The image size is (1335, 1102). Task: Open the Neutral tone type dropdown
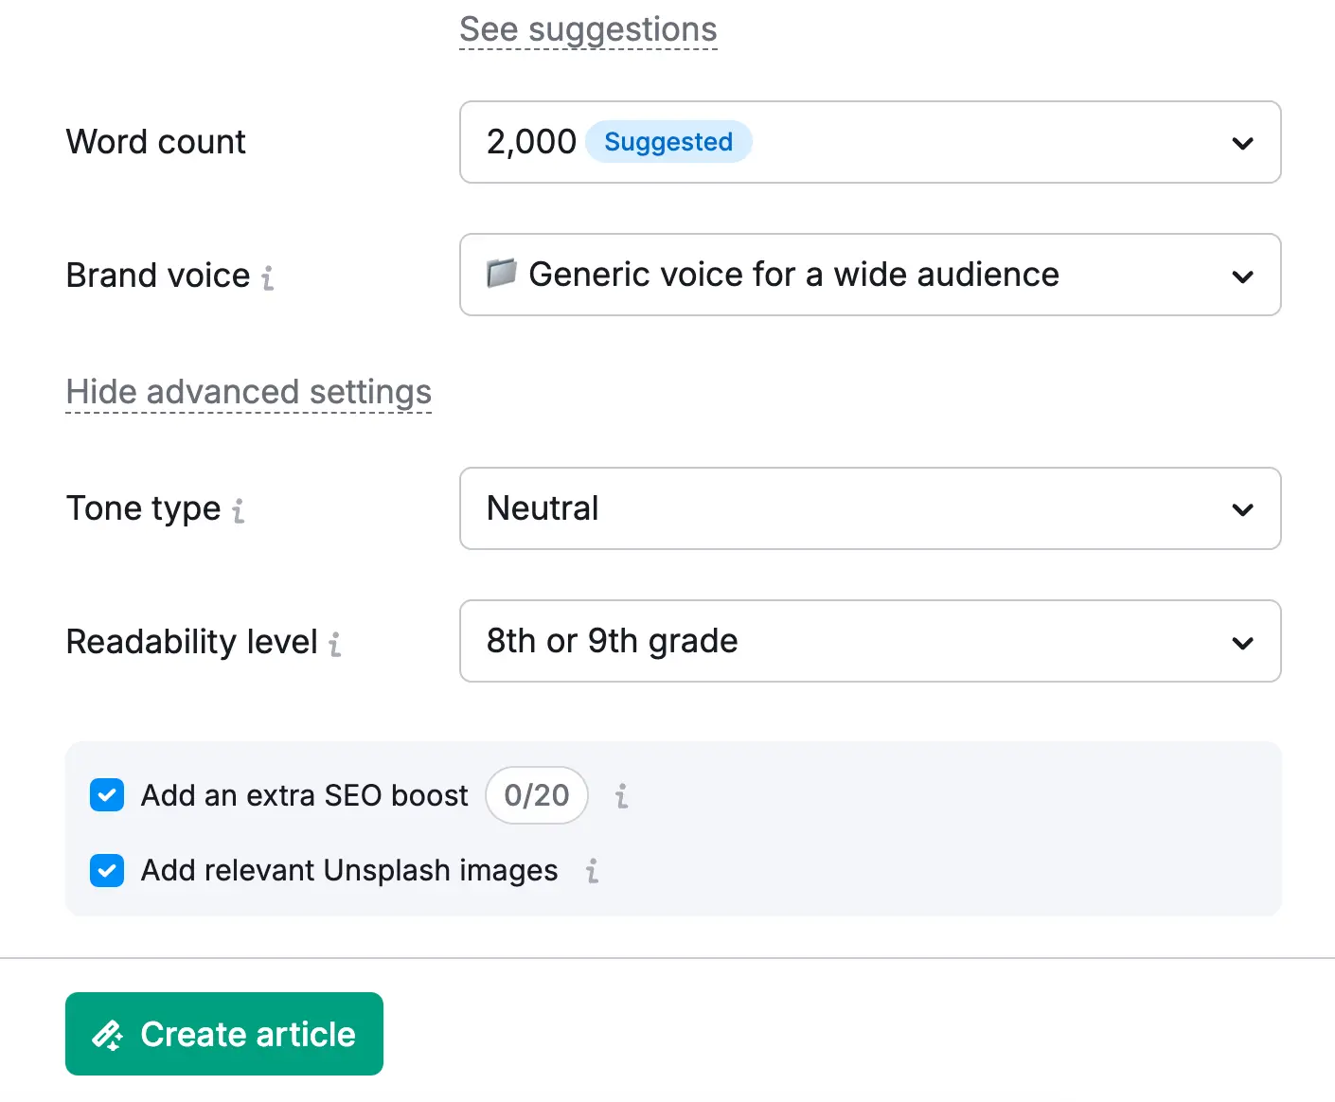[852, 508]
